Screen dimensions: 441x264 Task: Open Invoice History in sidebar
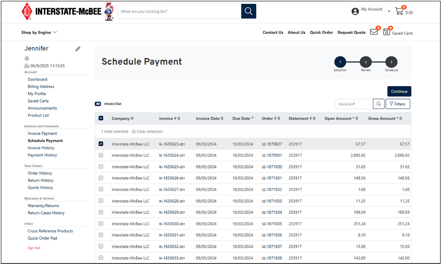point(41,148)
